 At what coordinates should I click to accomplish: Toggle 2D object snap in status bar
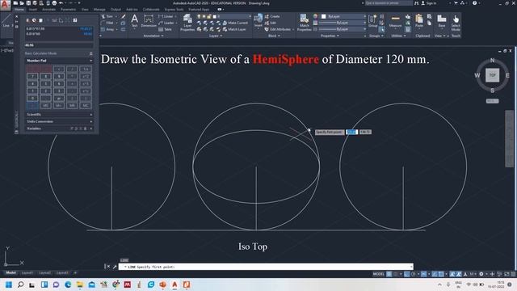tap(440, 274)
